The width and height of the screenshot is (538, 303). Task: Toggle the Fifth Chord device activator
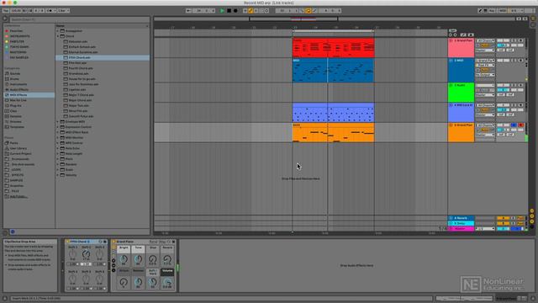[x=67, y=242]
